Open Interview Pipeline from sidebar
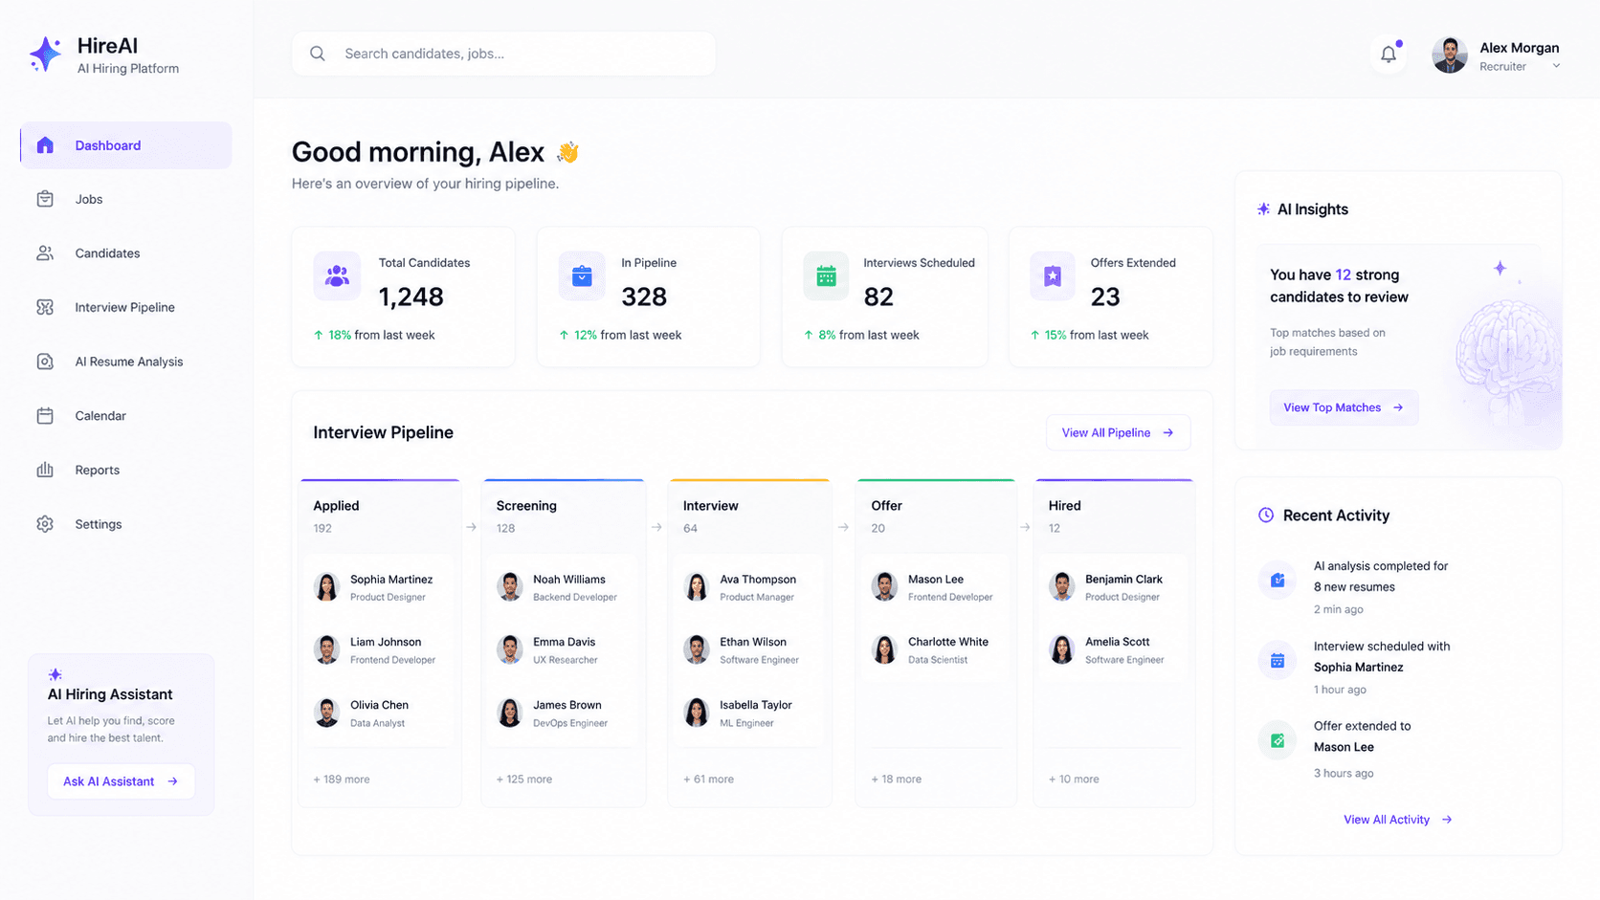Viewport: 1600px width, 900px height. [125, 307]
